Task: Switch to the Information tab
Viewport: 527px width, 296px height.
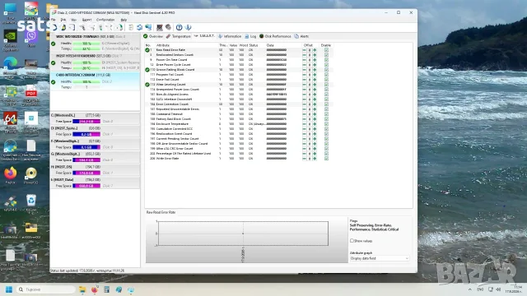Action: [x=230, y=36]
